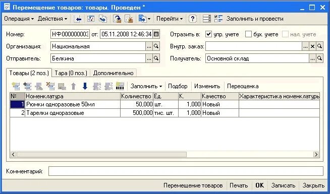Viewport: 330px width, 194px height.
Task: Open the Перейти dropdown menu
Action: click(170, 19)
